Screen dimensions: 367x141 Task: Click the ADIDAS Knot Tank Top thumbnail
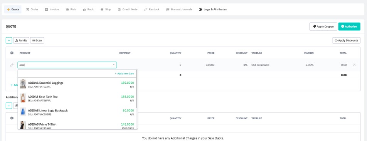(x=23, y=98)
